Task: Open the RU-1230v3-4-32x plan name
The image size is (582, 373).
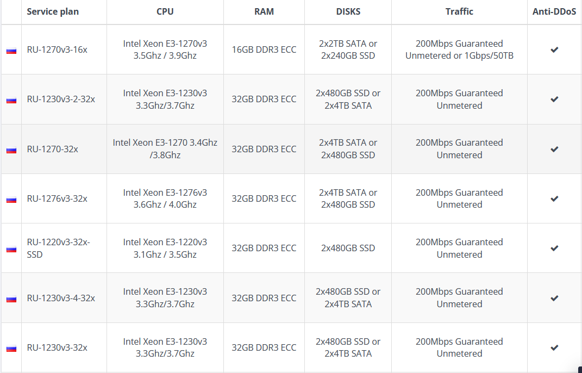Action: 61,298
